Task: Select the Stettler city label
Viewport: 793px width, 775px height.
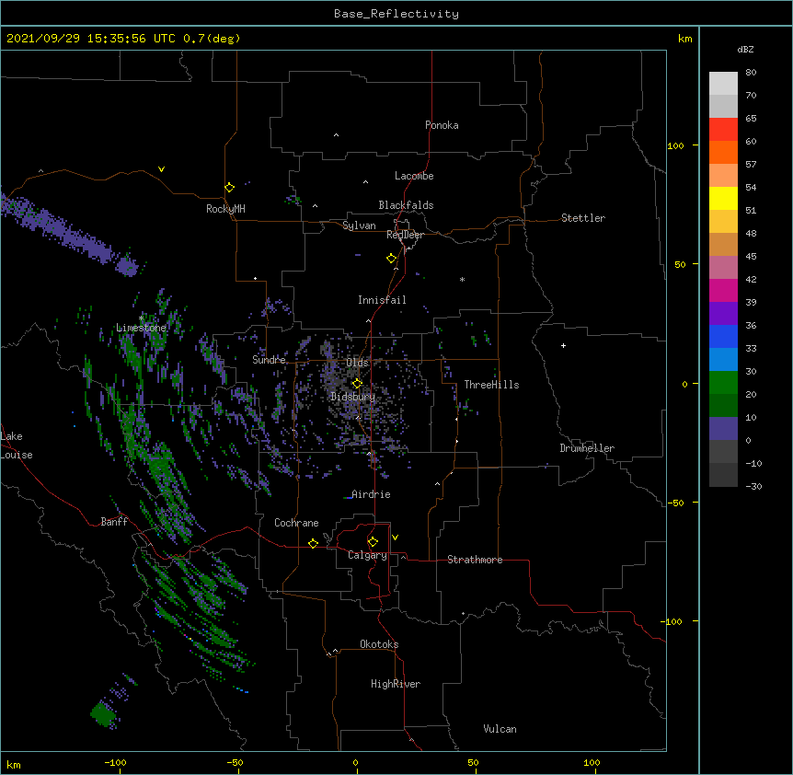Action: pyautogui.click(x=583, y=218)
